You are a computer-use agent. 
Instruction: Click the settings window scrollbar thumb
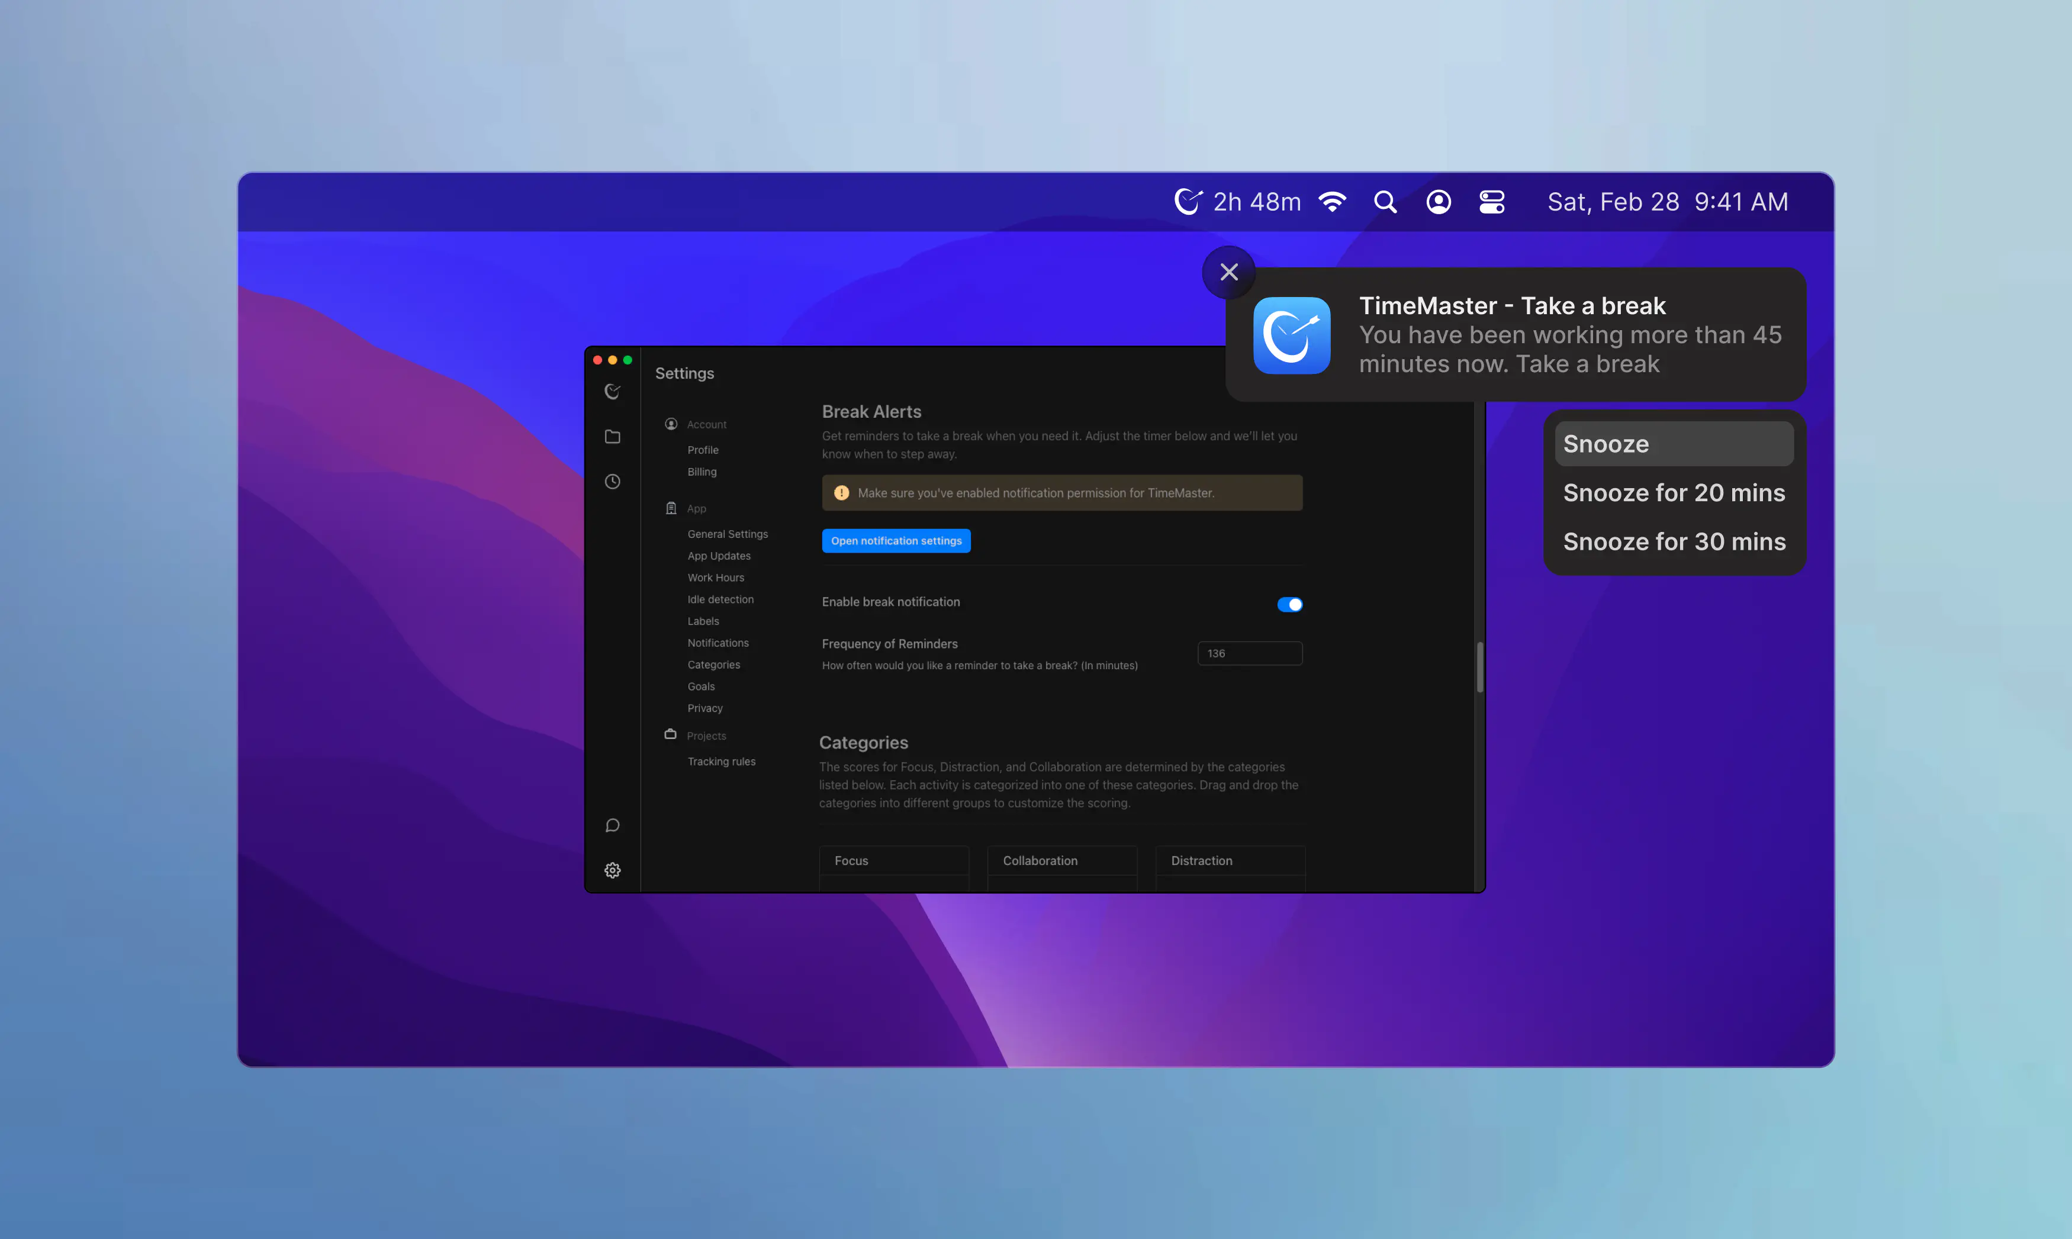(x=1479, y=667)
